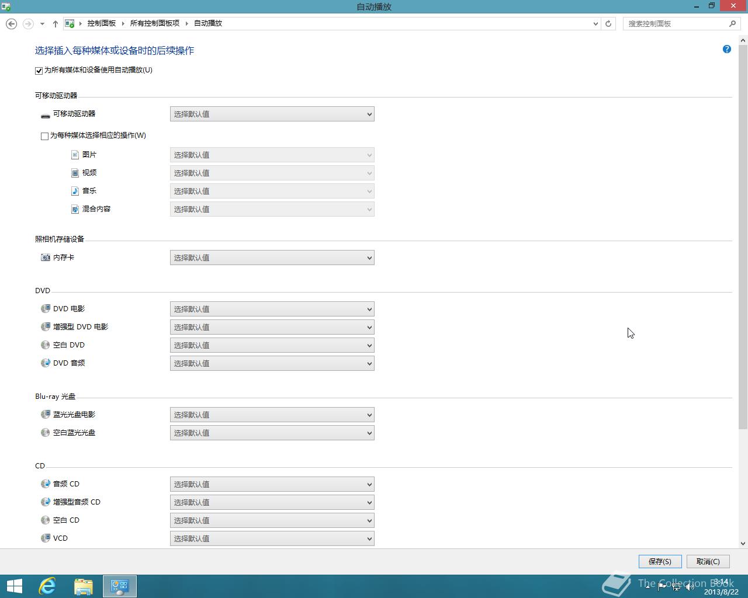Viewport: 748px width, 598px height.
Task: Click the forward navigation arrow
Action: (x=27, y=24)
